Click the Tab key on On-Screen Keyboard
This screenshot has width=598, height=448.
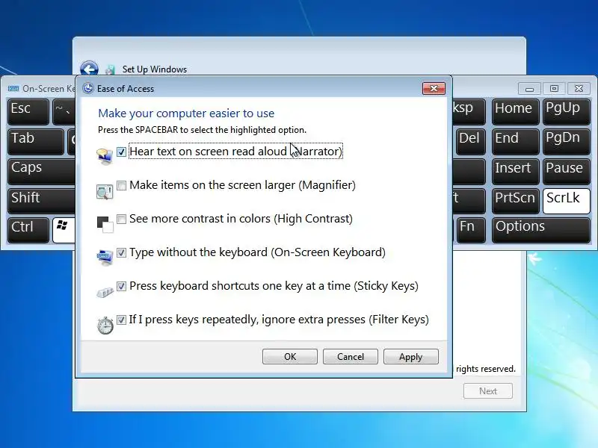[x=36, y=141]
